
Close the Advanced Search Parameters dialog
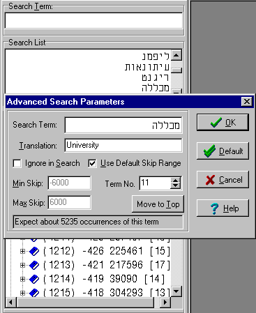(x=247, y=102)
